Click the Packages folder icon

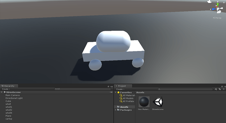118,110
